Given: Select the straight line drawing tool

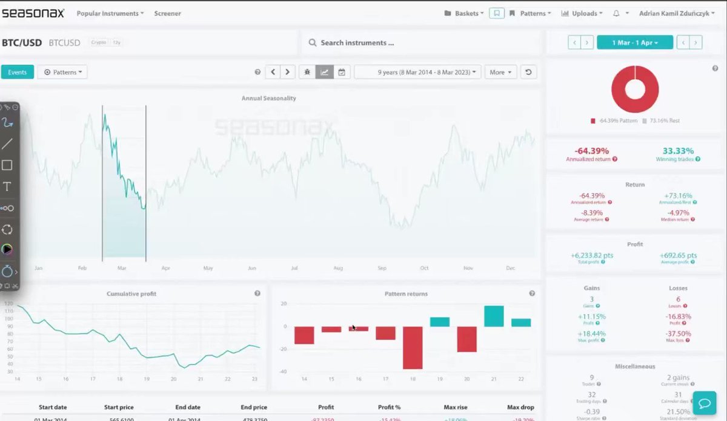Looking at the screenshot, I should click(7, 144).
